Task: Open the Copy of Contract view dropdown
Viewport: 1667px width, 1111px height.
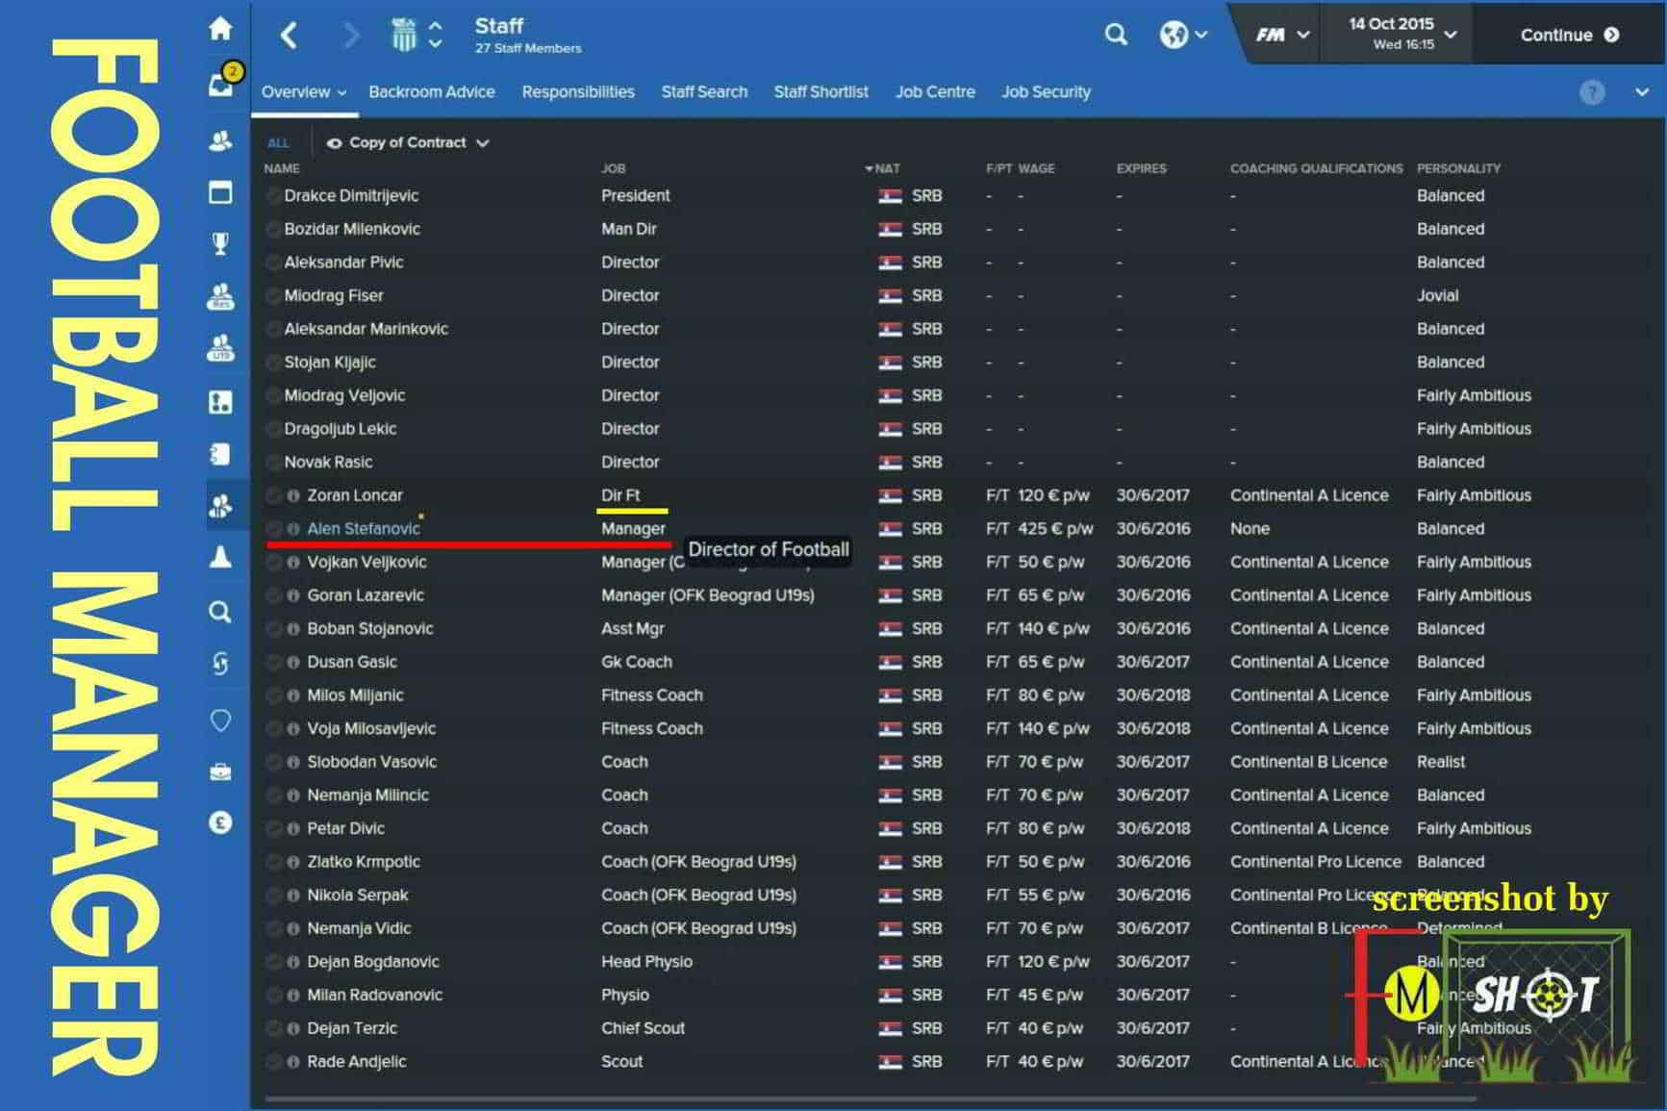Action: click(408, 143)
